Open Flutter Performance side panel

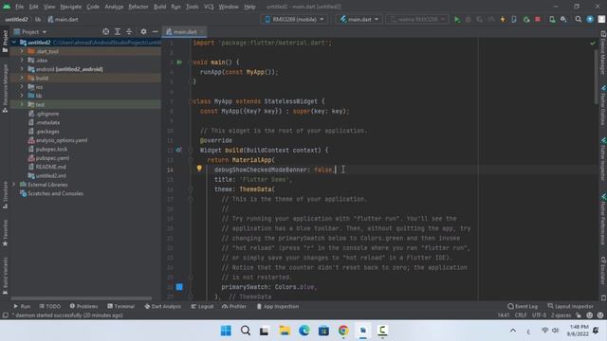603,220
